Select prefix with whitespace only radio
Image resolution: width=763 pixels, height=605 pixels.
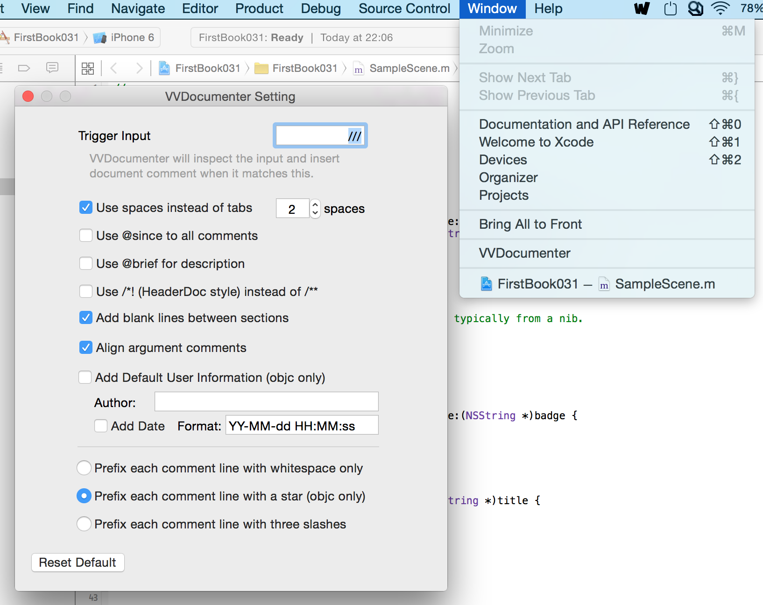coord(84,468)
